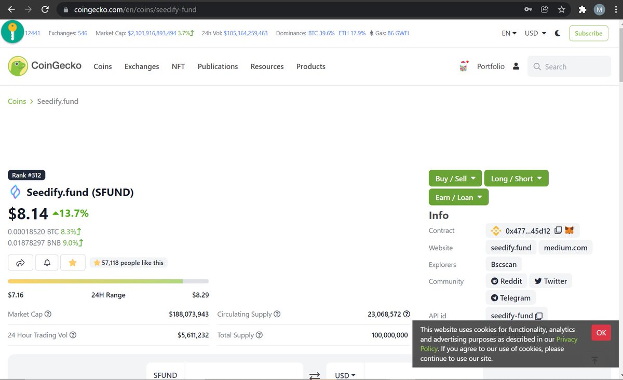This screenshot has width=623, height=380.
Task: Click the CoinGecko logo
Action: [x=45, y=66]
